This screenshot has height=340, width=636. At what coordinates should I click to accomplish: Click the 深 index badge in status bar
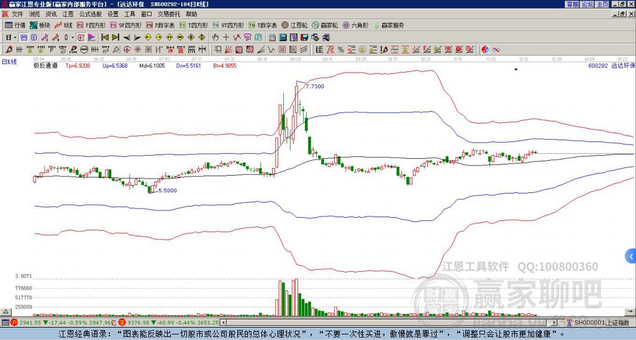point(122,323)
